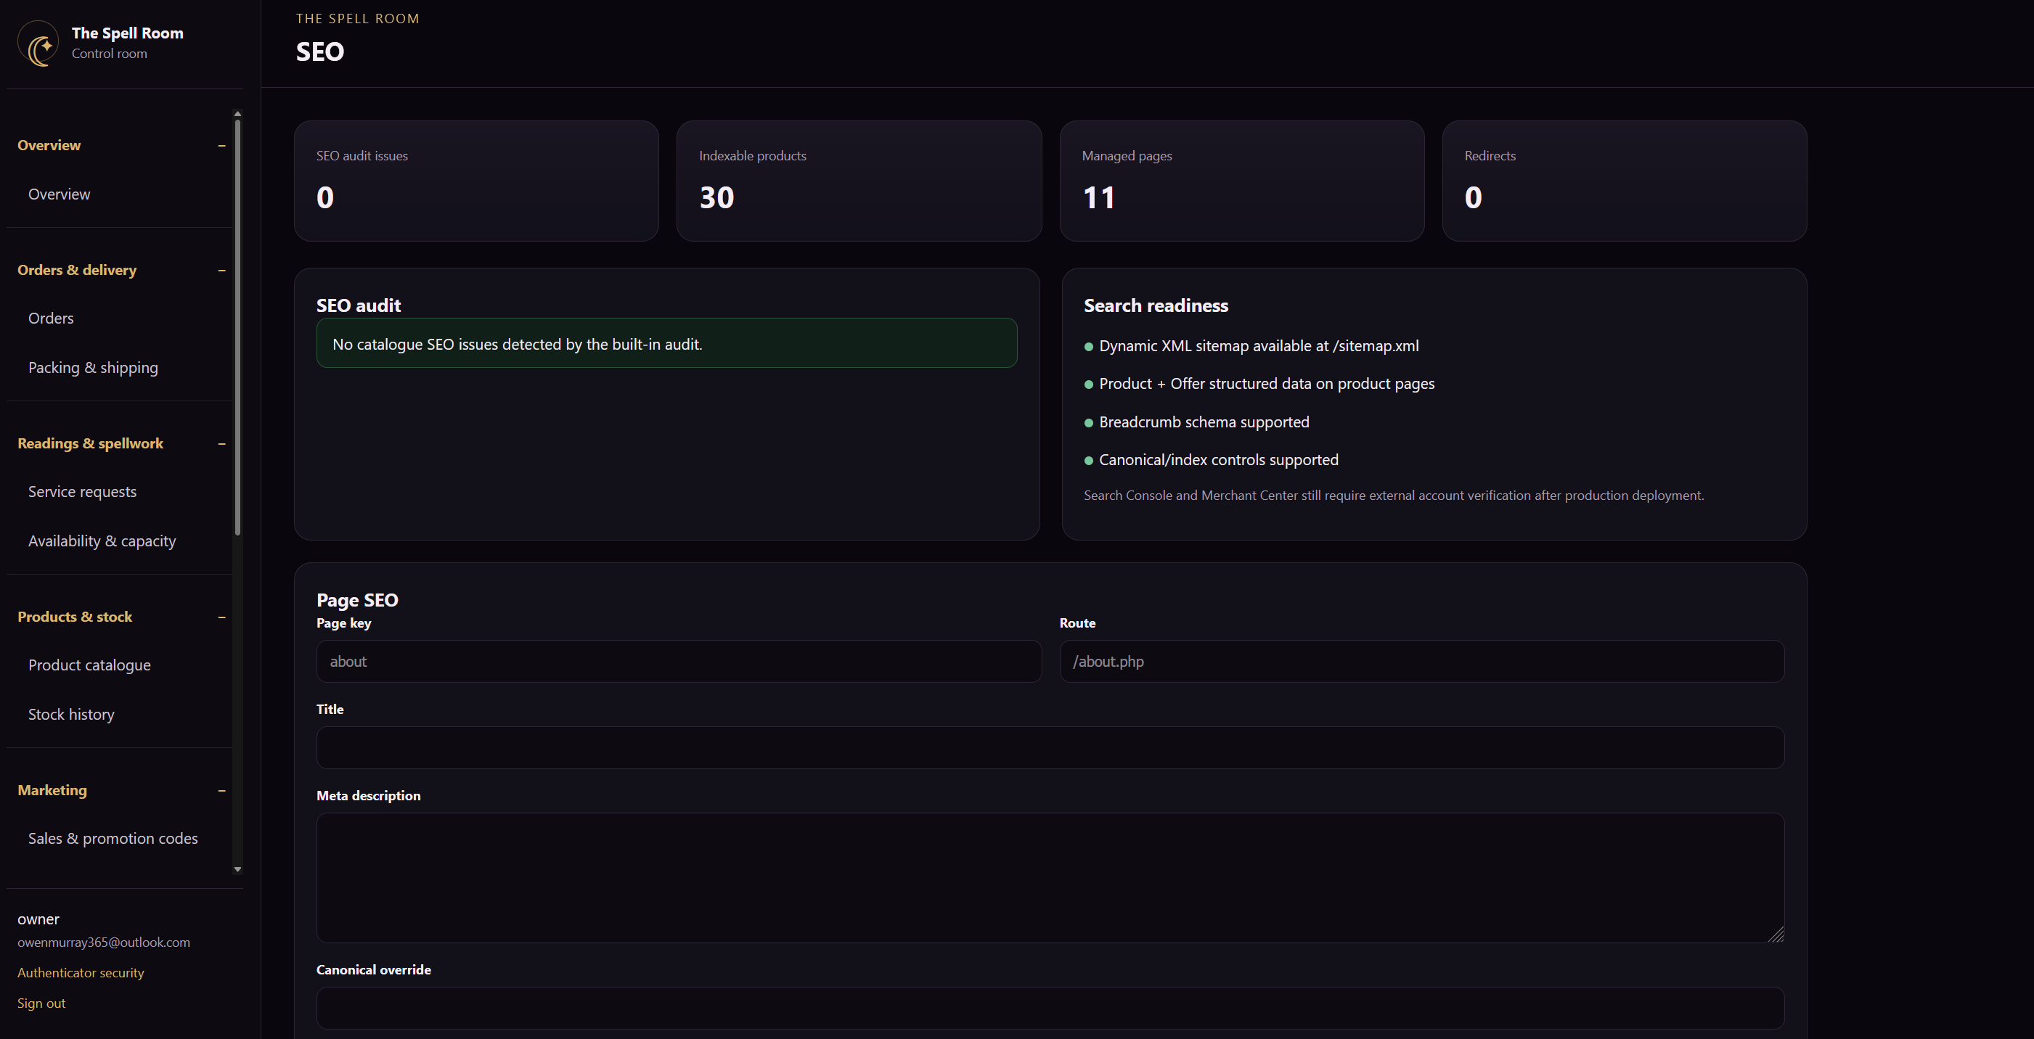
Task: Click the Managed pages card
Action: click(1242, 181)
